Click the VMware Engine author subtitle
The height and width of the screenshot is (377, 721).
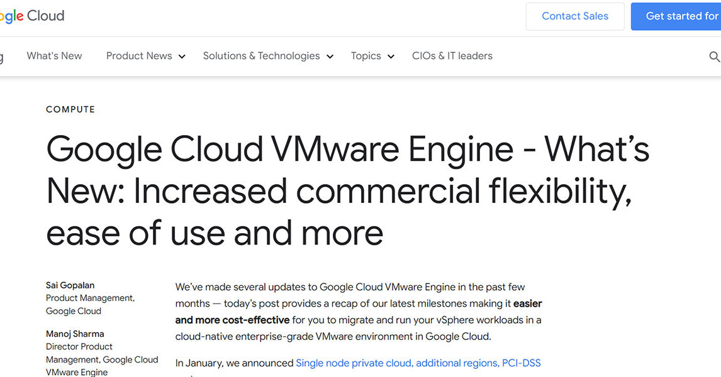coord(77,372)
